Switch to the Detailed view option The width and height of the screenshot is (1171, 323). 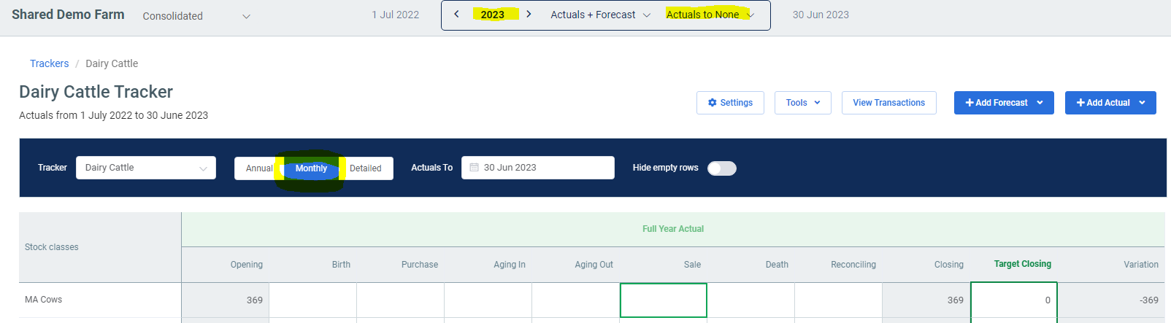point(366,168)
